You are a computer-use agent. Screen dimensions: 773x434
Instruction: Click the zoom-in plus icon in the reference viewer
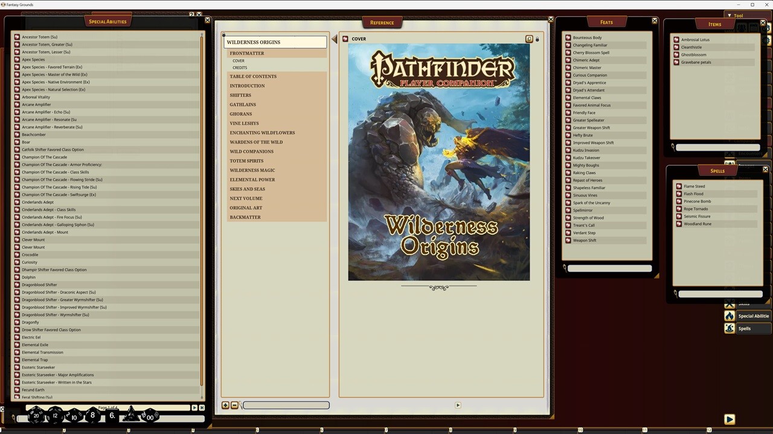click(226, 405)
